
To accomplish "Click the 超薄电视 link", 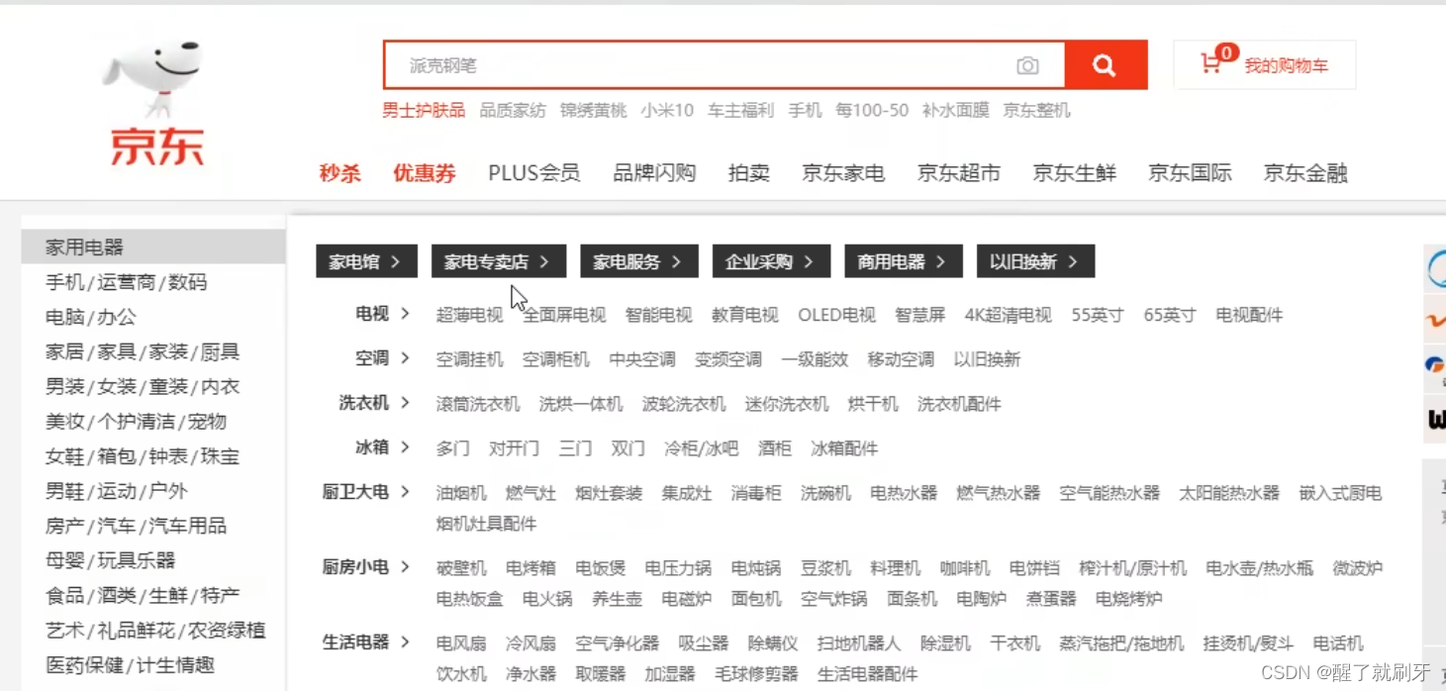I will (x=469, y=315).
